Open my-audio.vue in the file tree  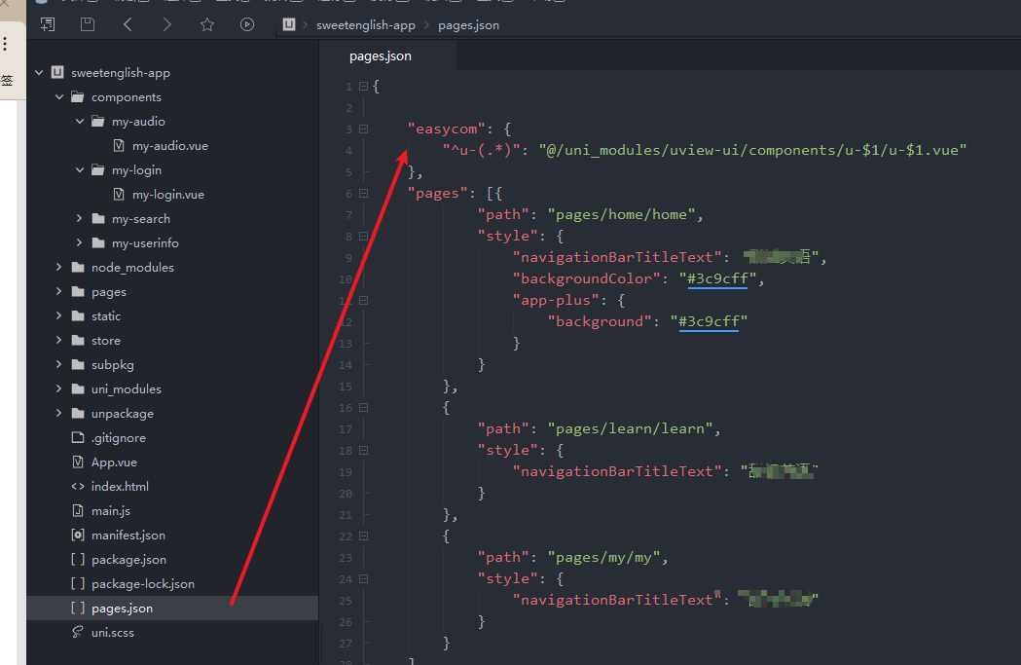(x=169, y=146)
